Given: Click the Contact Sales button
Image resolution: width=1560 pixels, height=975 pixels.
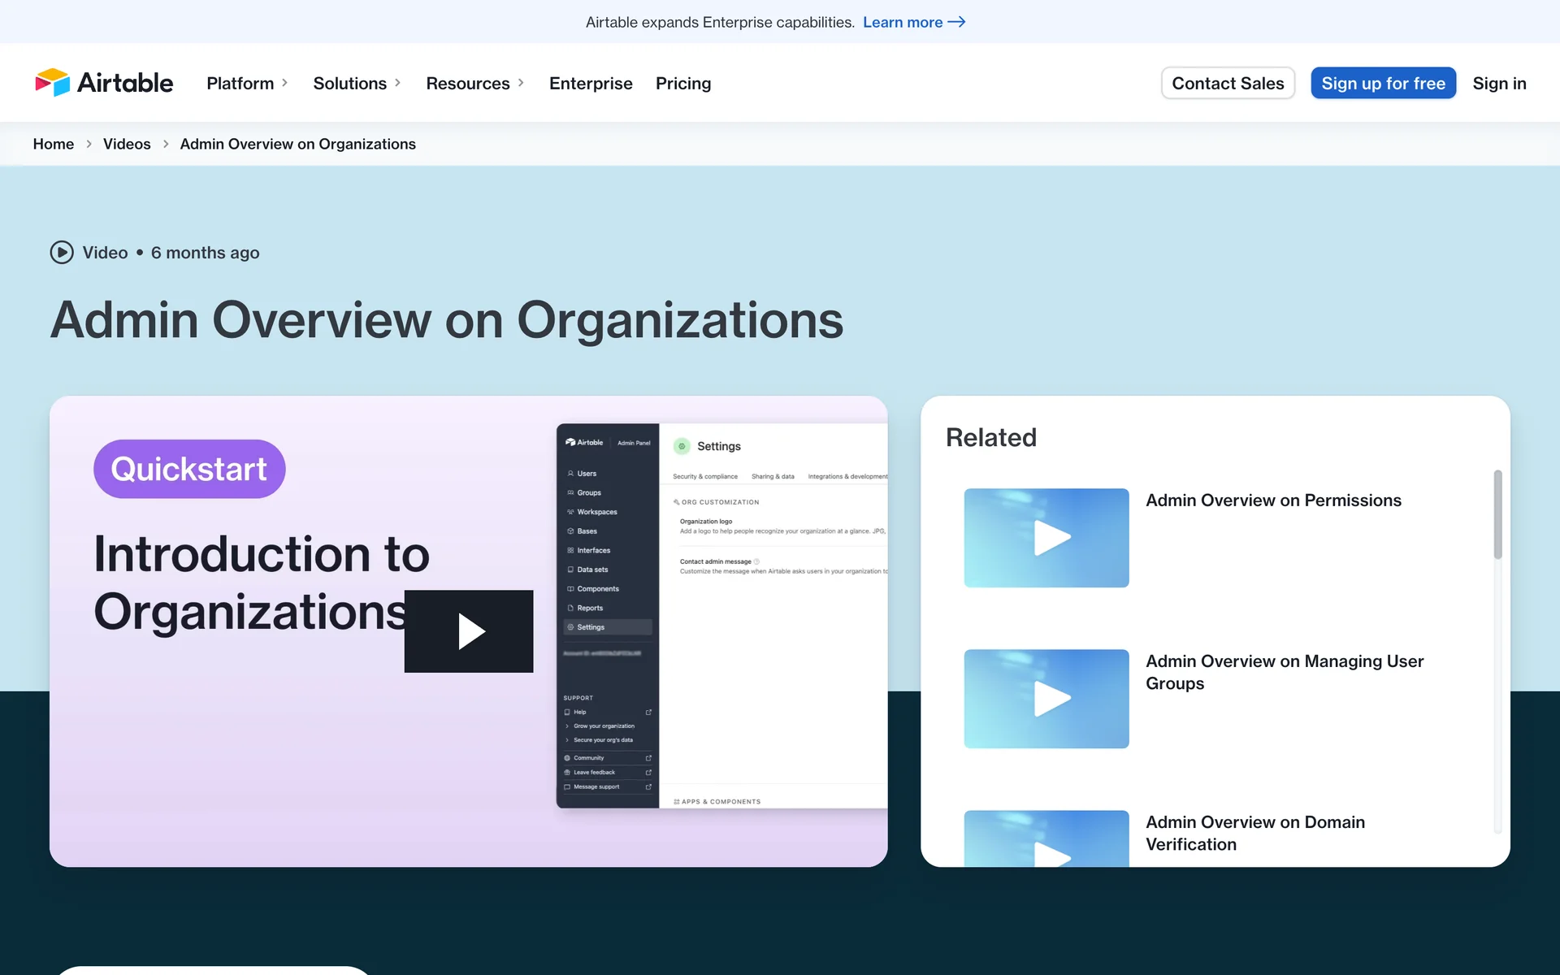Looking at the screenshot, I should [x=1227, y=83].
